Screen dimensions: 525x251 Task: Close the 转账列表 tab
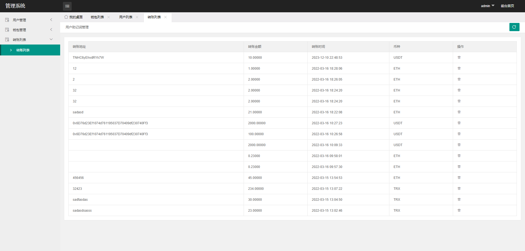click(x=165, y=17)
